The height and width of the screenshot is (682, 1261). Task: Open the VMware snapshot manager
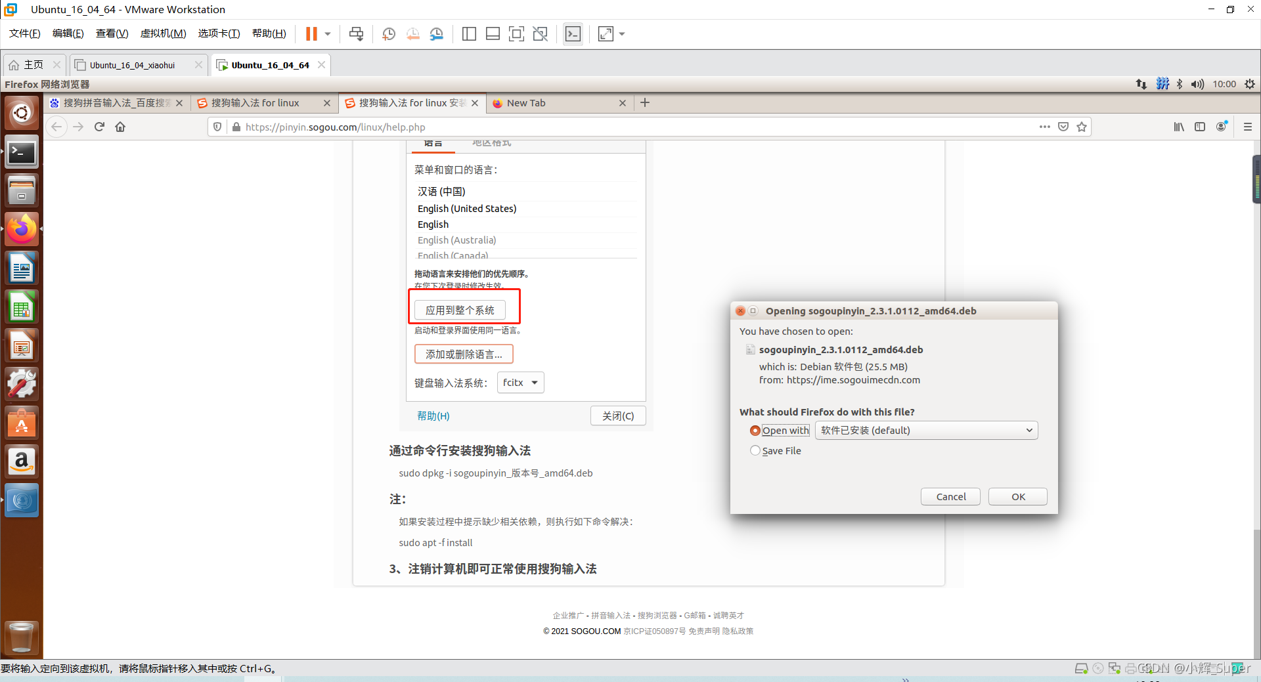[436, 34]
